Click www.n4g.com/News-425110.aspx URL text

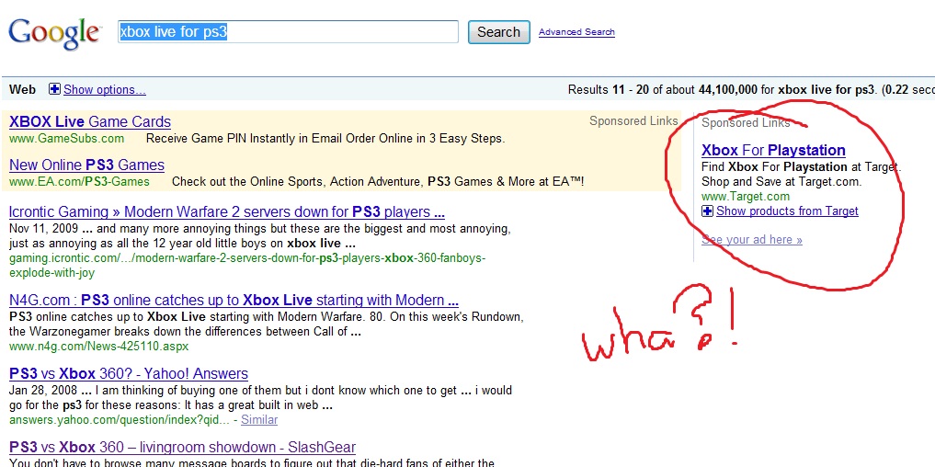[99, 346]
